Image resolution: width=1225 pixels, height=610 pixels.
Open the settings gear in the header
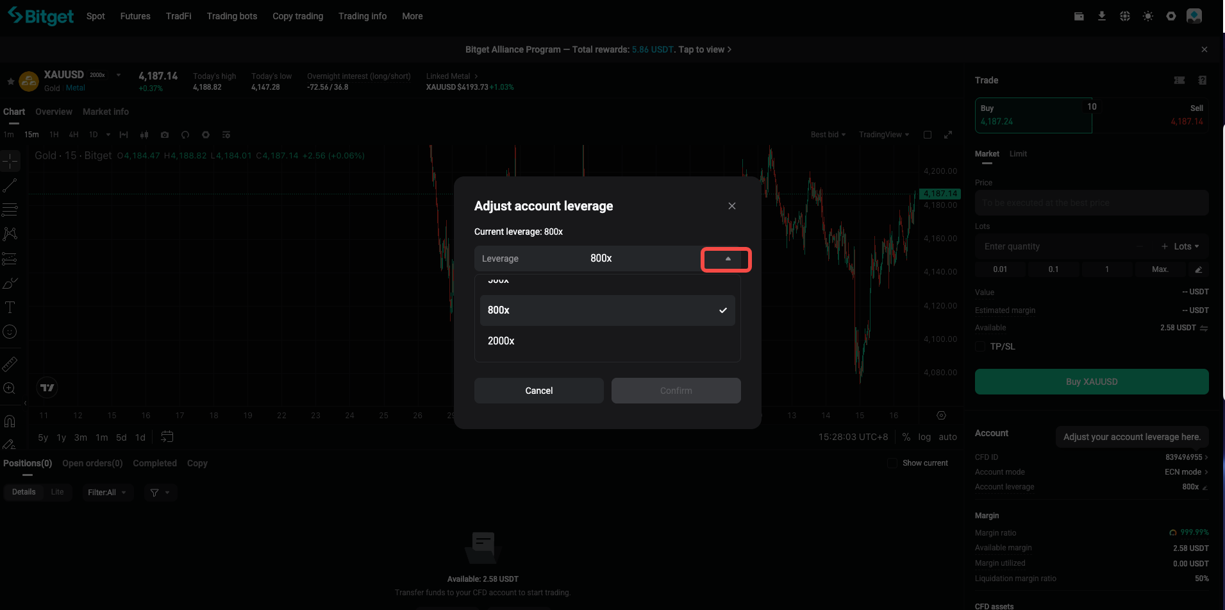coord(1171,16)
